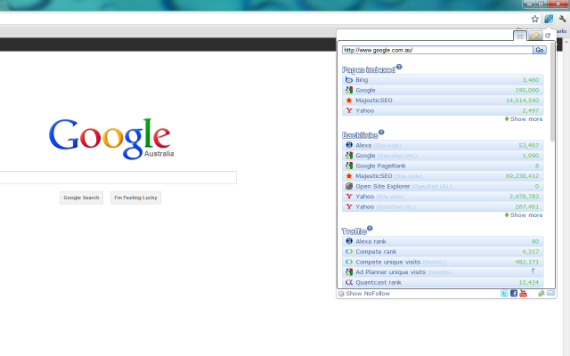
Task: Click the popup's vertical scrollbar thumb
Action: coord(552,93)
